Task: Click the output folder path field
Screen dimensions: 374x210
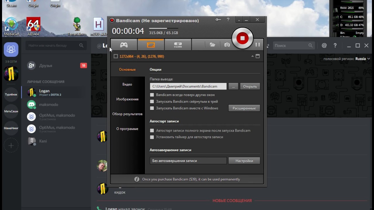Action: (188, 86)
